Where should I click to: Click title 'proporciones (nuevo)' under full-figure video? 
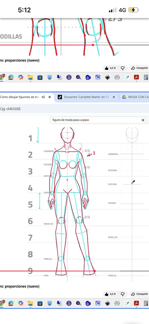coord(22,286)
